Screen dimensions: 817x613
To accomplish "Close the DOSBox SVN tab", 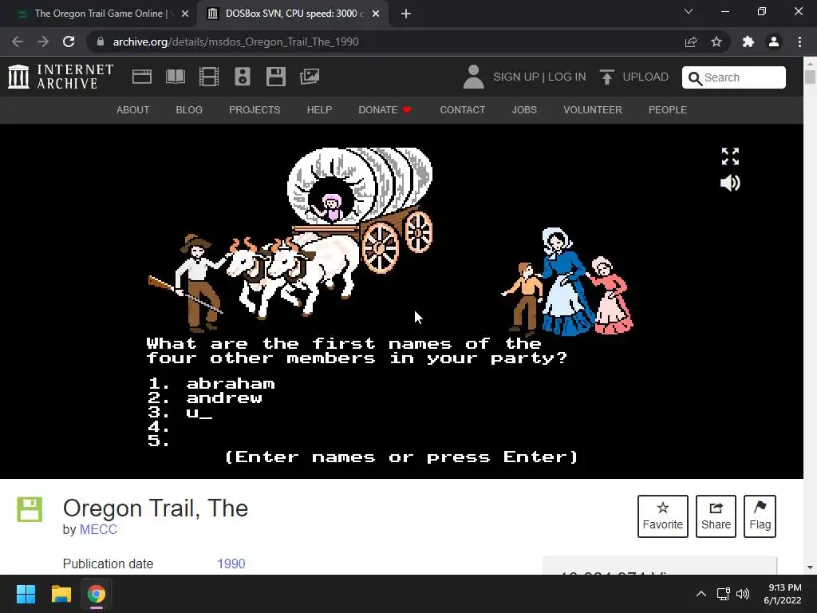I will click(376, 14).
